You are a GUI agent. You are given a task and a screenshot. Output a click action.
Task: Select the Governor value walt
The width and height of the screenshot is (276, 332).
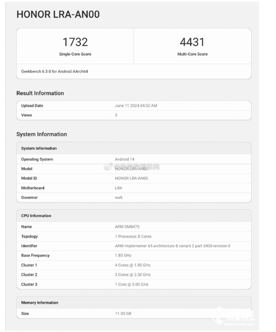(x=119, y=198)
